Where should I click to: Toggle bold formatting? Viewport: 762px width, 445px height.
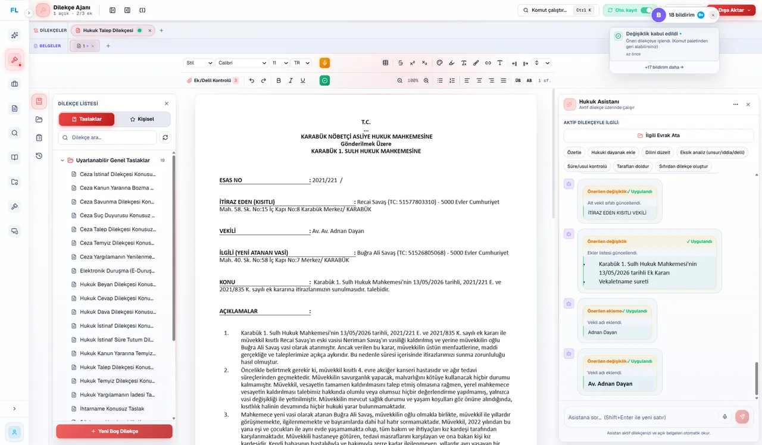279,80
